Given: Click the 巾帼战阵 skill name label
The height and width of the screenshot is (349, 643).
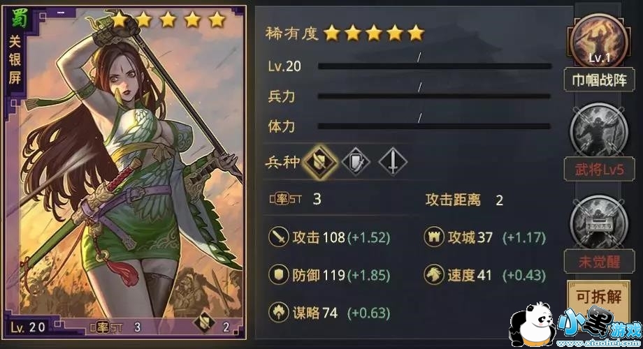Looking at the screenshot, I should point(599,80).
